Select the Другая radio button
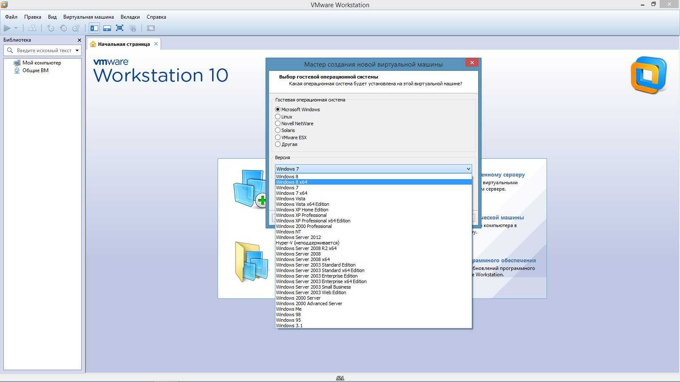Viewport: 680px width, 382px height. coord(278,144)
